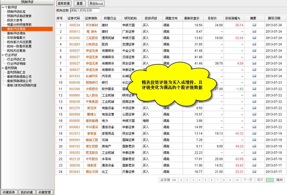287x195 pixels.
Task: Collapse the 盈利预测 tree section
Action: tap(3, 68)
